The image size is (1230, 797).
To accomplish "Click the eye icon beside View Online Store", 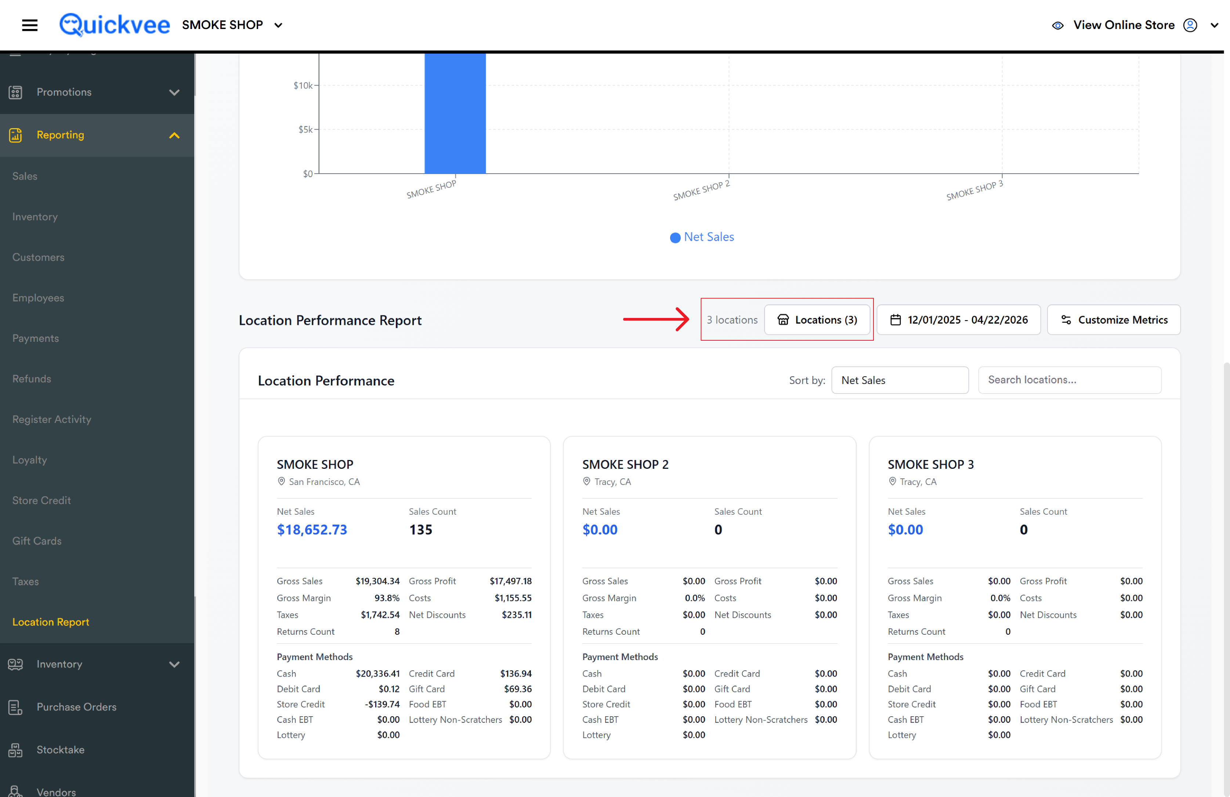I will point(1057,25).
